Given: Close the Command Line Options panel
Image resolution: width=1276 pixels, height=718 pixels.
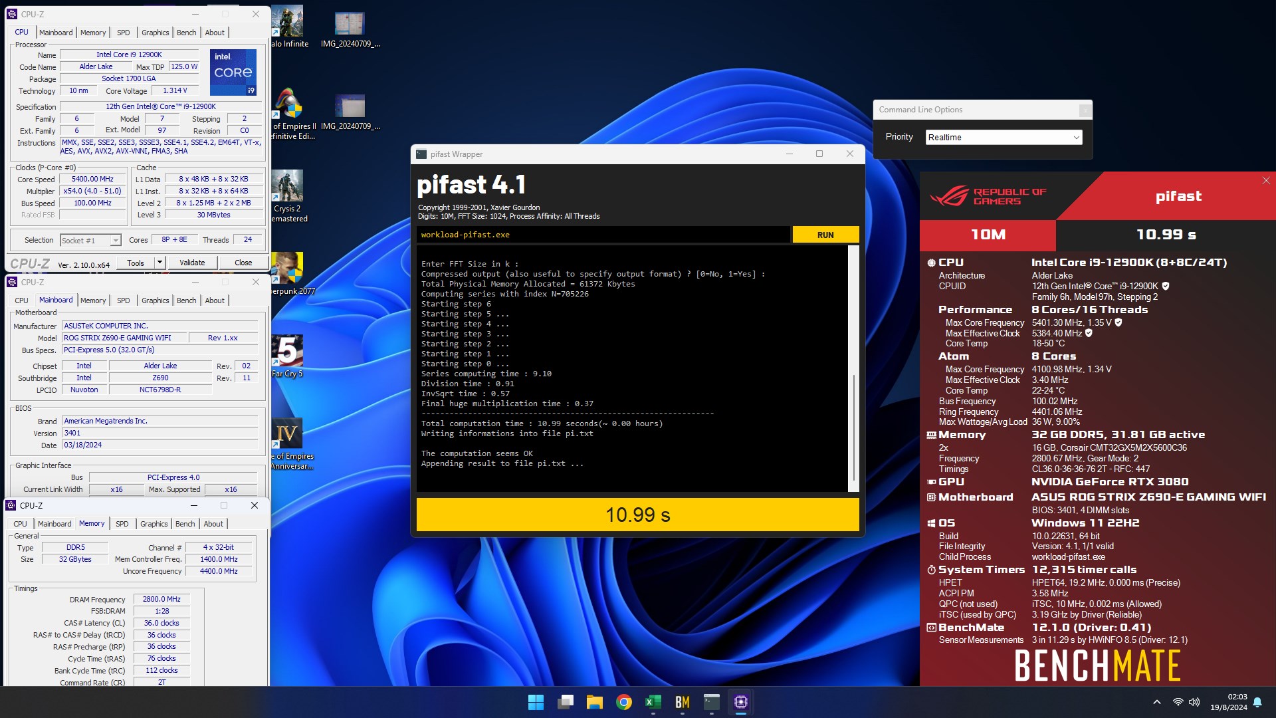Looking at the screenshot, I should (x=1085, y=110).
